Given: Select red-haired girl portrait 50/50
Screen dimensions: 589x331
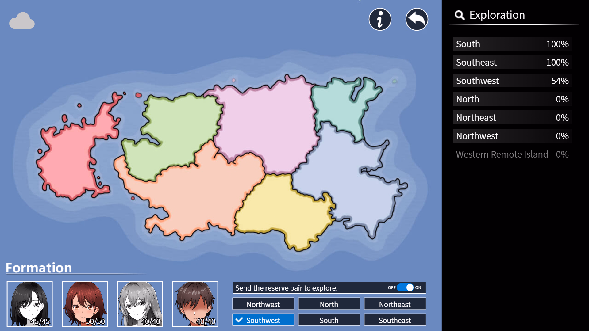Looking at the screenshot, I should (x=85, y=304).
